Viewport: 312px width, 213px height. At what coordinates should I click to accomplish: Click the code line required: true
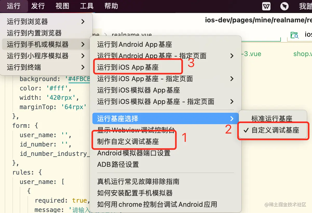62,200
